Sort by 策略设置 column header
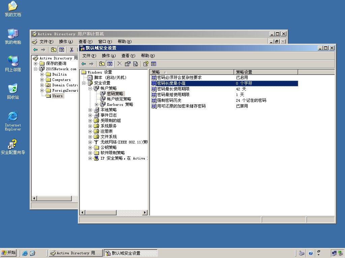The height and width of the screenshot is (258, 345). pos(266,72)
